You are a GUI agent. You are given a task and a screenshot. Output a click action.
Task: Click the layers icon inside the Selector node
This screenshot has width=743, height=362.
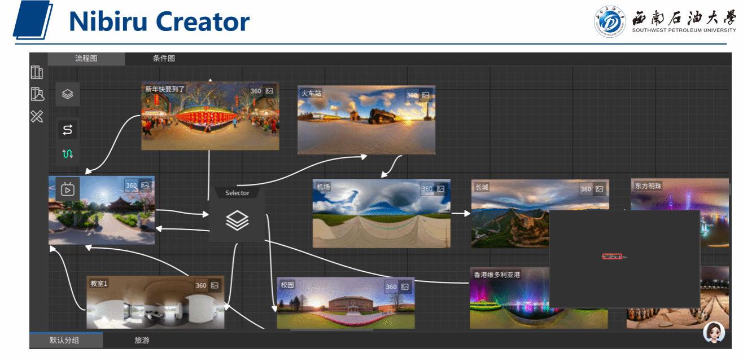click(237, 220)
